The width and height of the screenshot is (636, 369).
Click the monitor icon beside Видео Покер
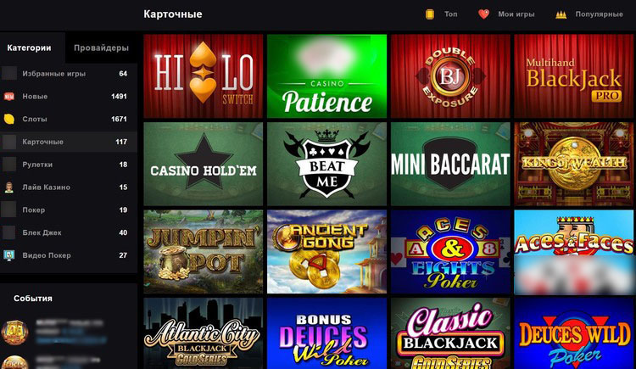click(9, 255)
